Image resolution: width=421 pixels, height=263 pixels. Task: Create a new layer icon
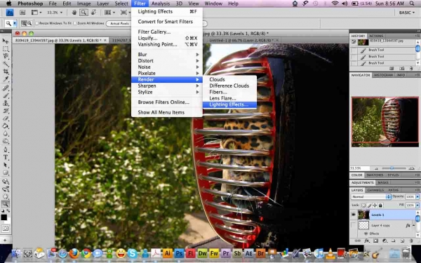402,241
